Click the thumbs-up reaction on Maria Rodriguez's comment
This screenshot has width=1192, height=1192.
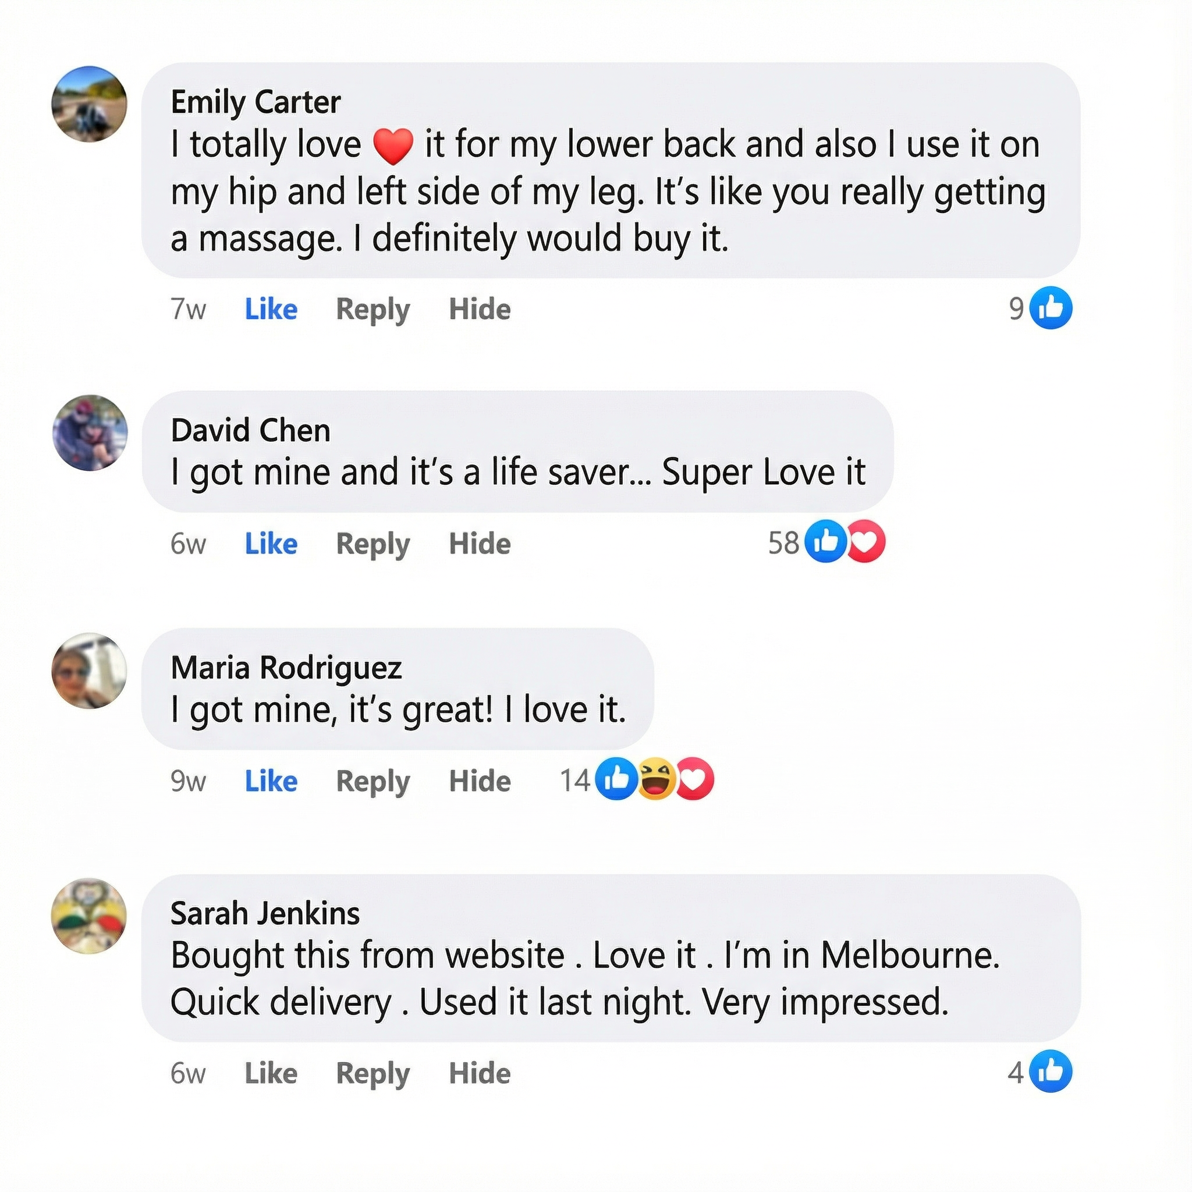[x=616, y=780]
